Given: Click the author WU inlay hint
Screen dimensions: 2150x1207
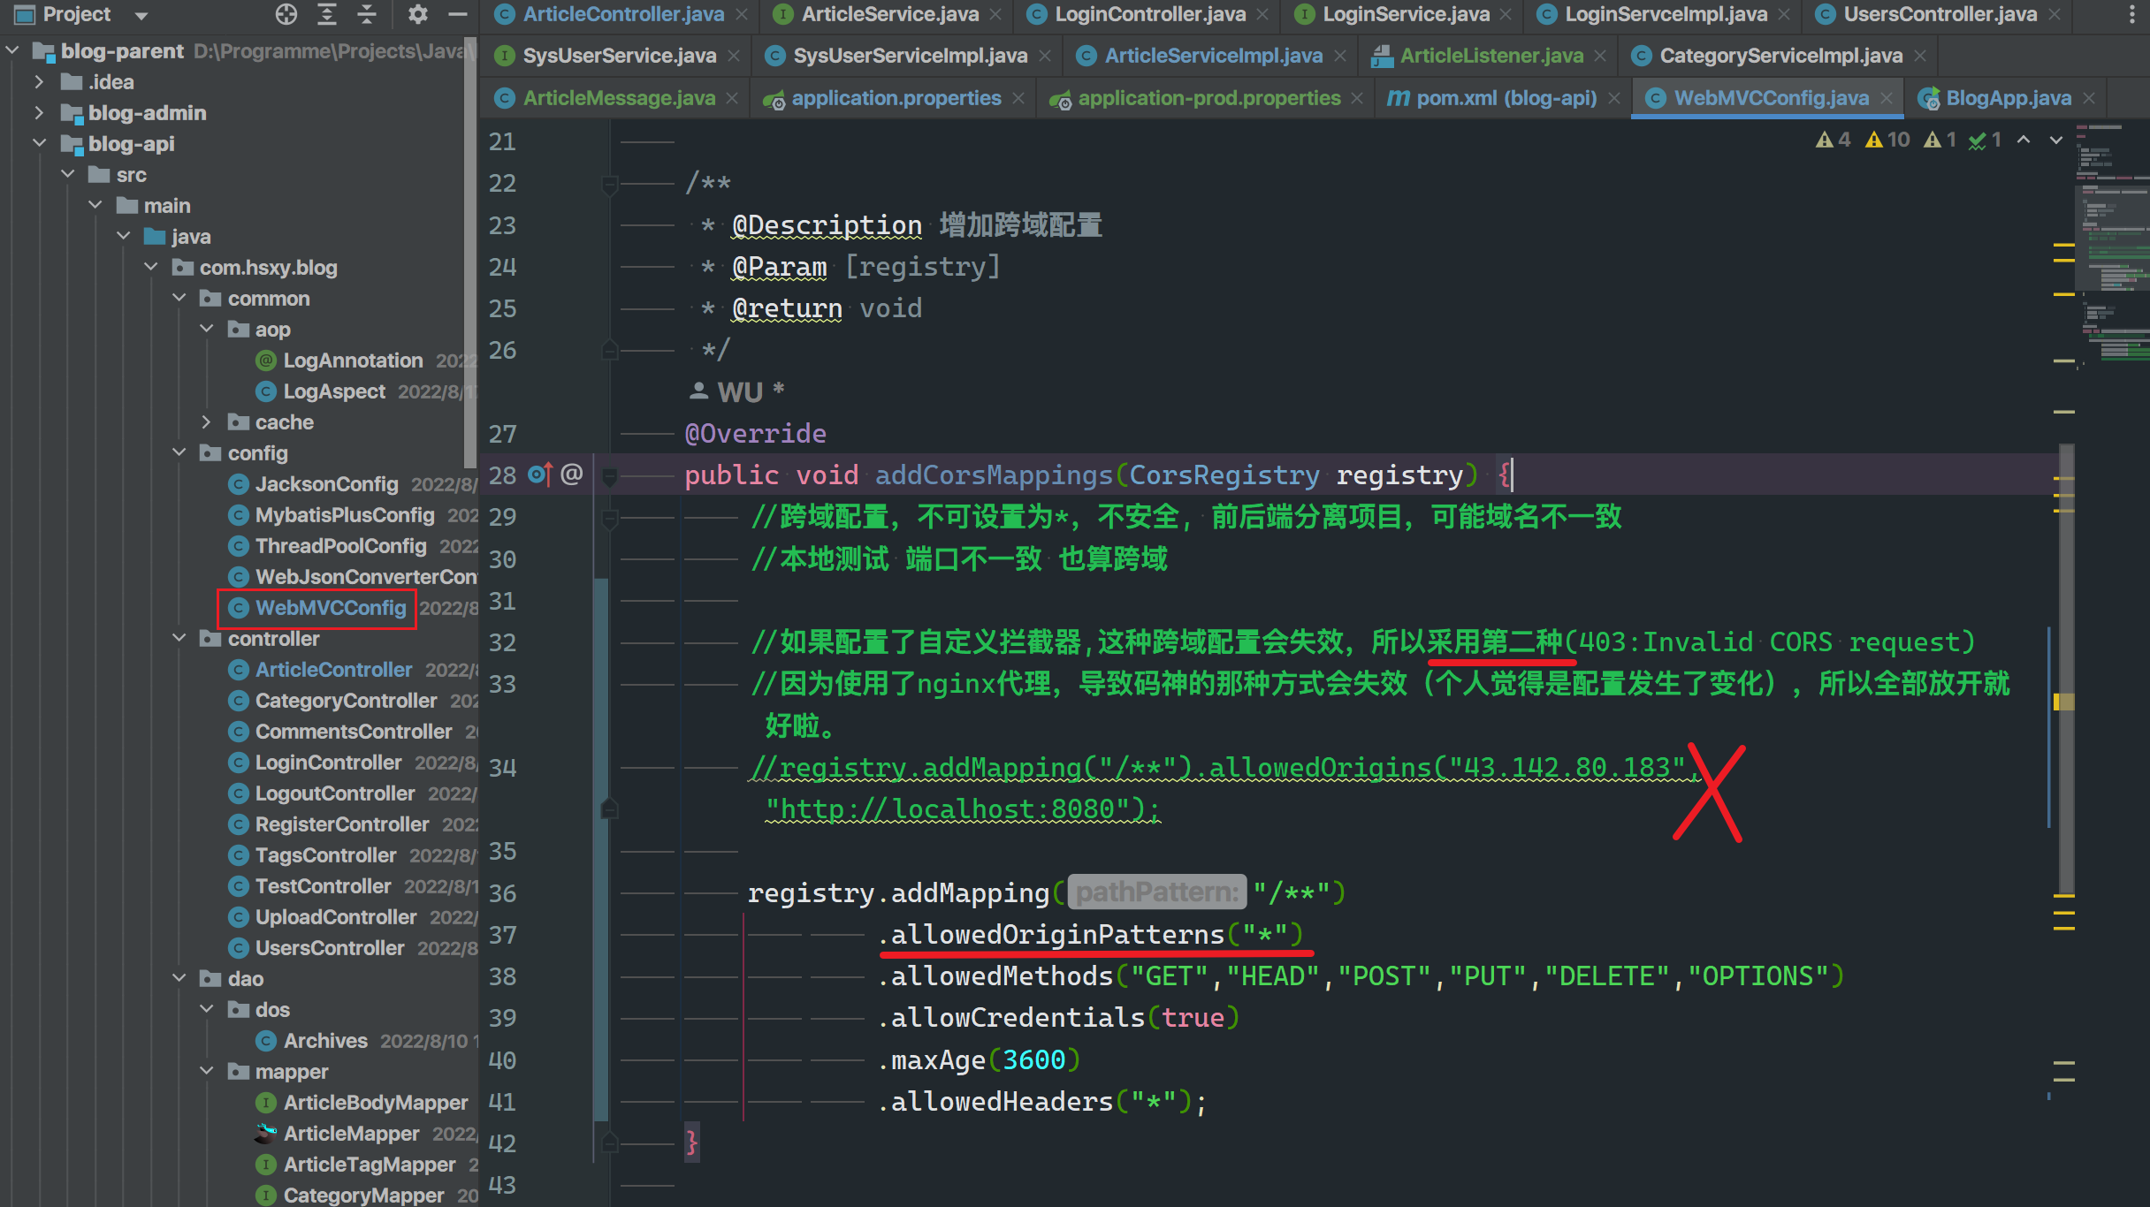Looking at the screenshot, I should [739, 391].
